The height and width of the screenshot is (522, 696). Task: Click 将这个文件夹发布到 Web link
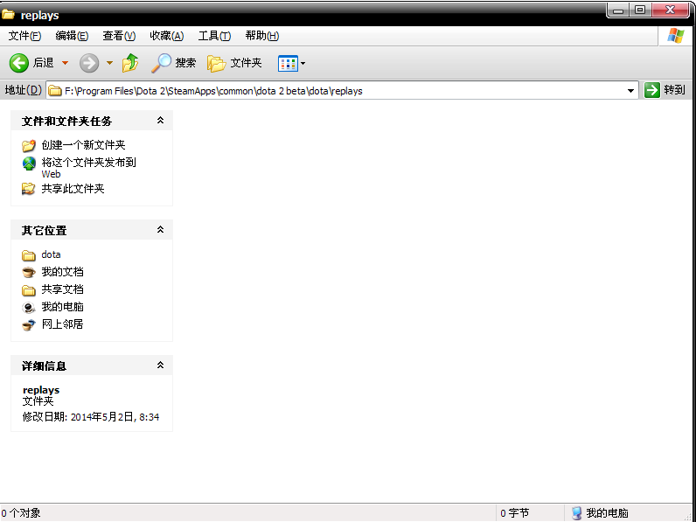coord(89,168)
